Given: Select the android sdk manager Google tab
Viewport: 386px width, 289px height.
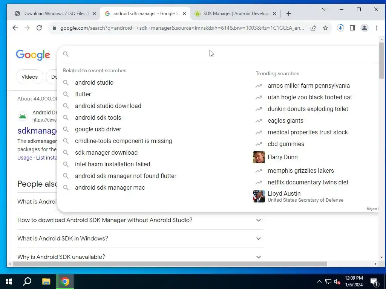Looking at the screenshot, I should (x=145, y=14).
